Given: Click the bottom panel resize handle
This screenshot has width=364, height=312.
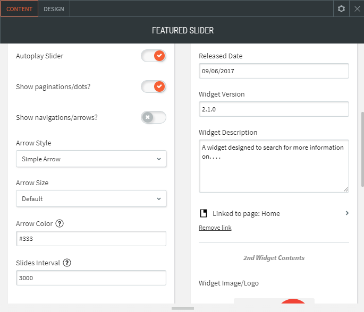Looking at the screenshot, I should (x=183, y=308).
